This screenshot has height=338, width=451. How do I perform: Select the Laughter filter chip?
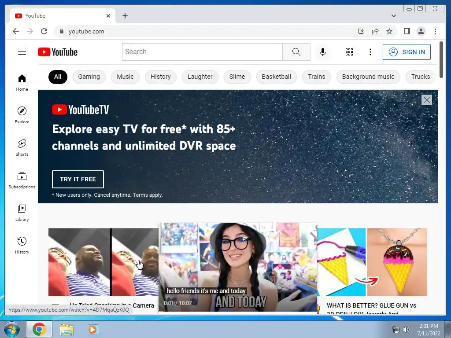point(200,77)
